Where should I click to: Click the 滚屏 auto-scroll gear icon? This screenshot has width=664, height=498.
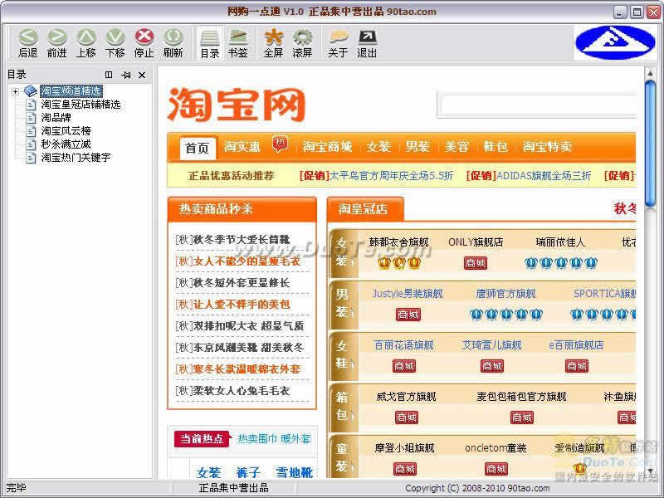(302, 43)
